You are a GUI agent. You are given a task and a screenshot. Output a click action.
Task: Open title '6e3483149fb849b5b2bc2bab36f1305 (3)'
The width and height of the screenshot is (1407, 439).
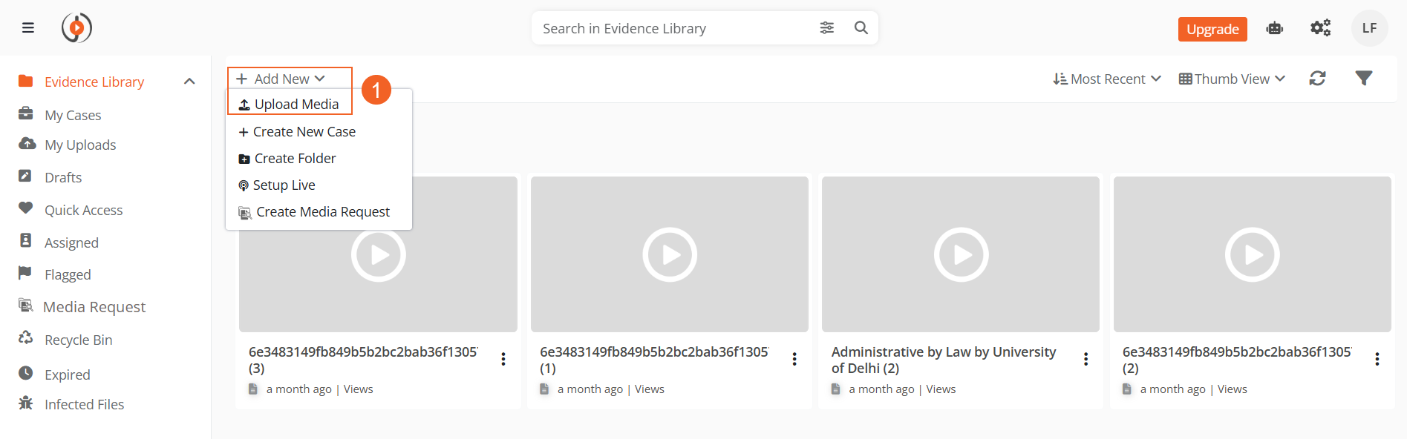(363, 360)
